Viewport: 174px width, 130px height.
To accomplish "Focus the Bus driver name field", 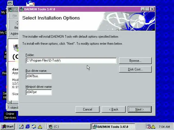I will (39, 76).
